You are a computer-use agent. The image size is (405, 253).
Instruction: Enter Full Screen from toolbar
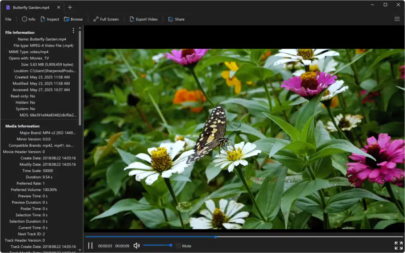106,19
